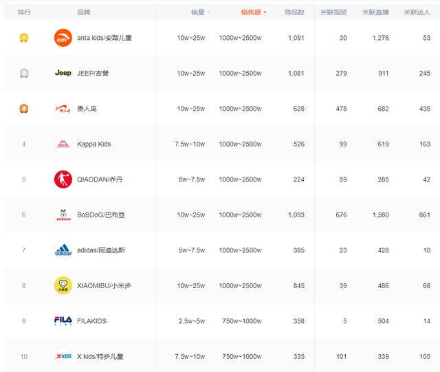Click BoBDoG 关联视频 value 676
Viewport: 440px width, 372px height.
[x=341, y=215]
